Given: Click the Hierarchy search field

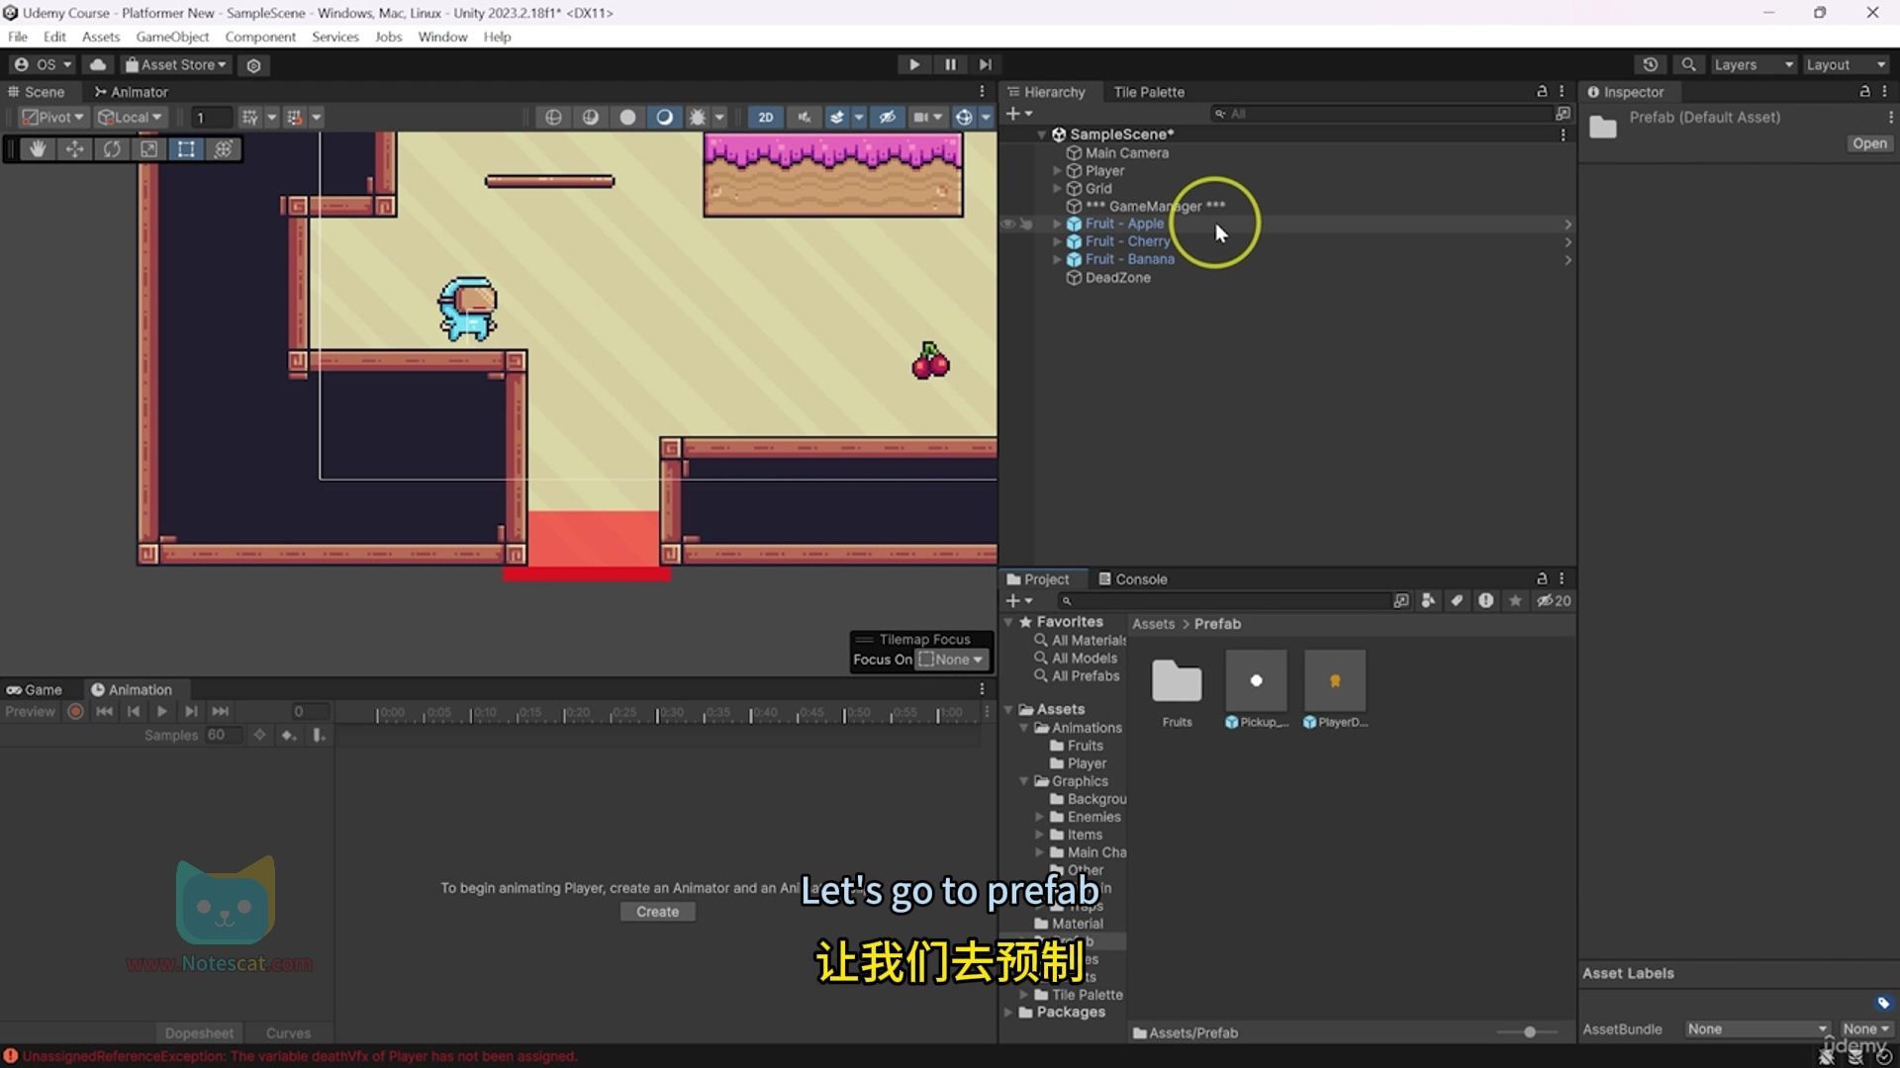Looking at the screenshot, I should pyautogui.click(x=1381, y=115).
